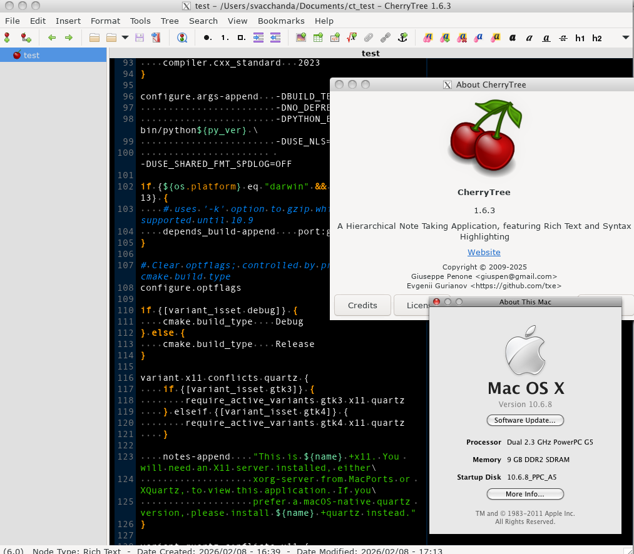Toggle bold text formatting

pyautogui.click(x=513, y=38)
